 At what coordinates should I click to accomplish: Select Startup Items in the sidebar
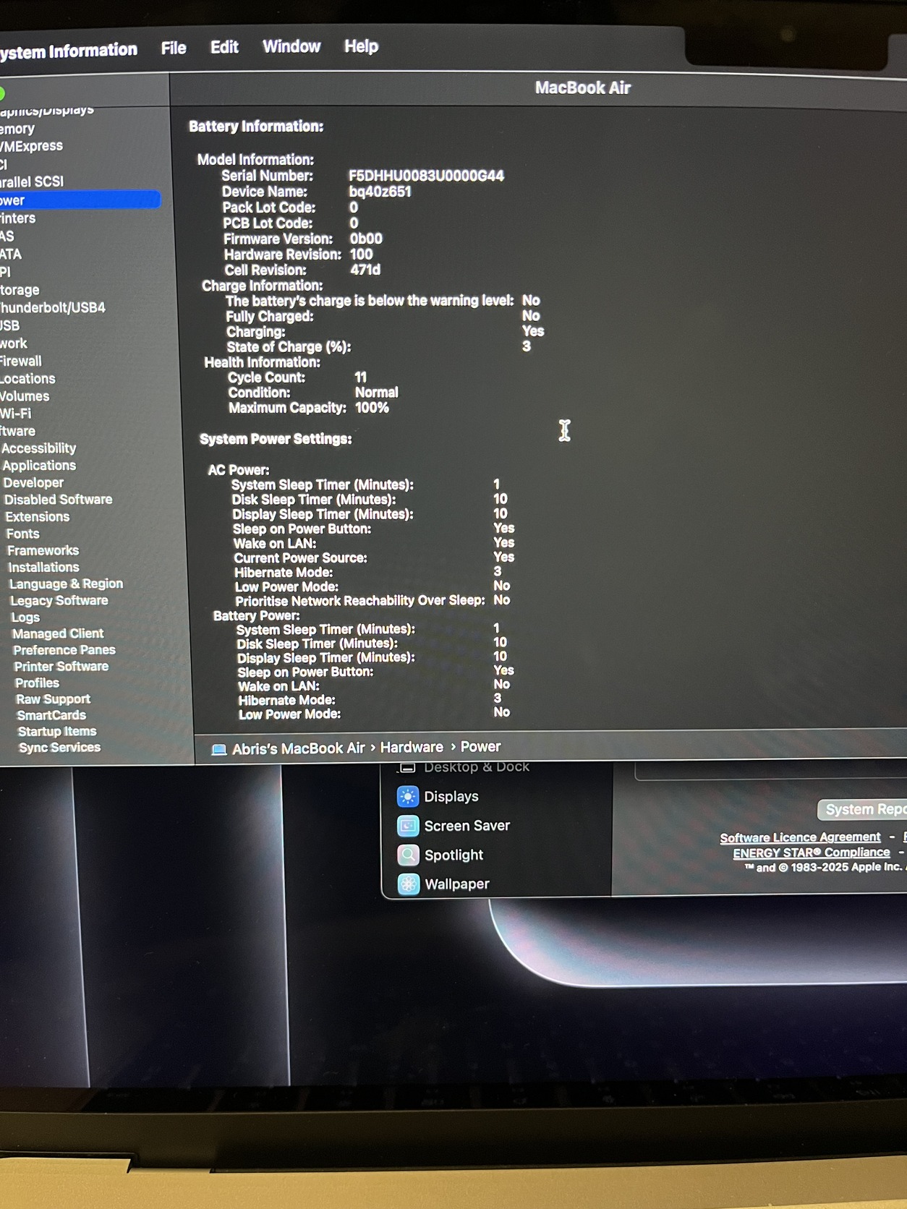tap(57, 731)
